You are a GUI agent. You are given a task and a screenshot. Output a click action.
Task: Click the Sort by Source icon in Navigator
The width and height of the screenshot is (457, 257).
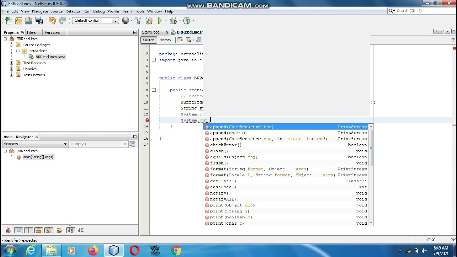(x=81, y=230)
